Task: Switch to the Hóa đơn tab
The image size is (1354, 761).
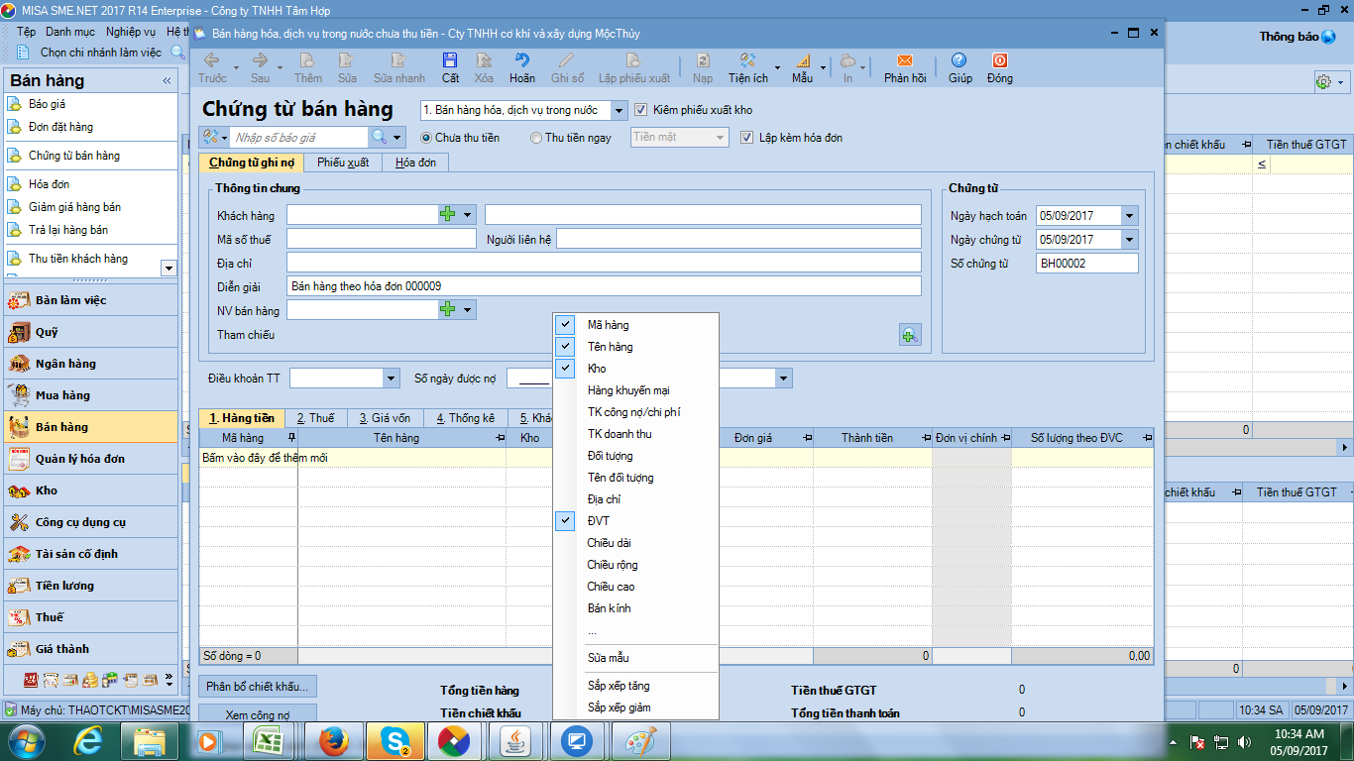Action: [x=415, y=163]
